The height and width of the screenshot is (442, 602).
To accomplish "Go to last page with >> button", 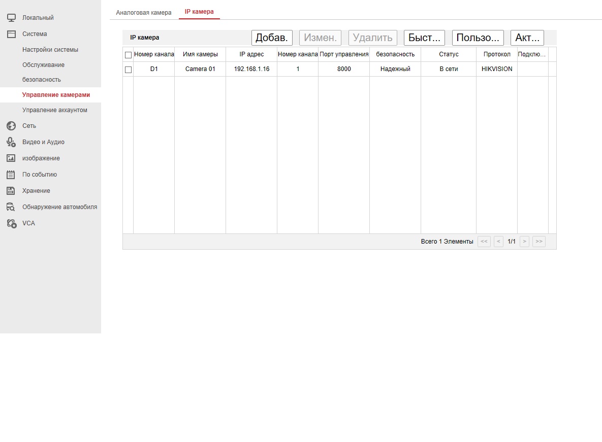I will coord(539,242).
